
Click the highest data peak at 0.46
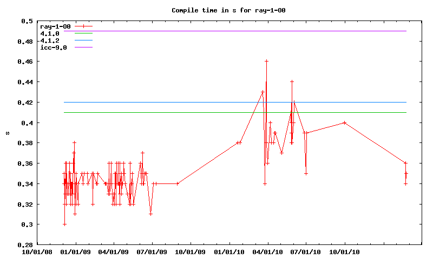266,62
